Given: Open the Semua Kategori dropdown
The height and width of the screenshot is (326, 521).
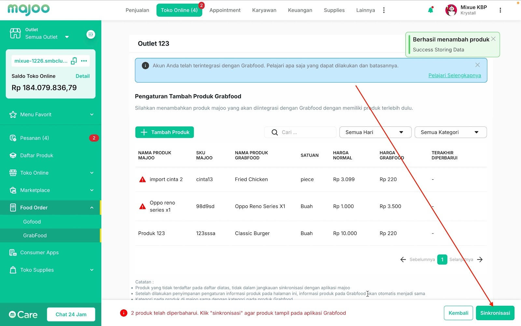Looking at the screenshot, I should tap(451, 132).
